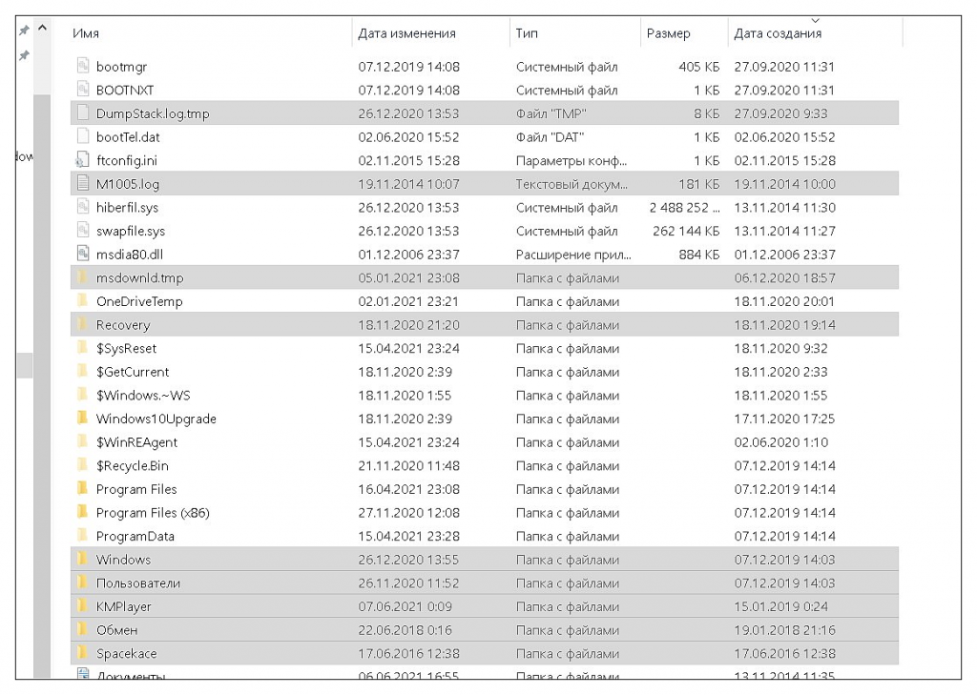Select the ftconfig.ini file name
Image resolution: width=977 pixels, height=695 pixels.
point(127,161)
